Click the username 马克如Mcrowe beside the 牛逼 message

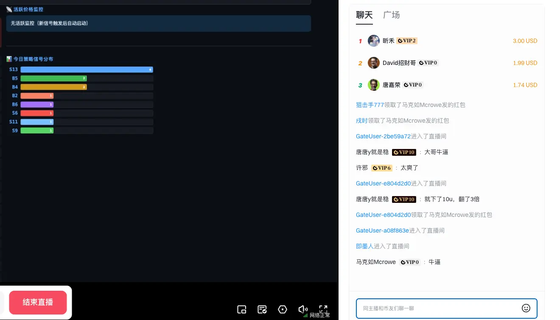[376, 262]
